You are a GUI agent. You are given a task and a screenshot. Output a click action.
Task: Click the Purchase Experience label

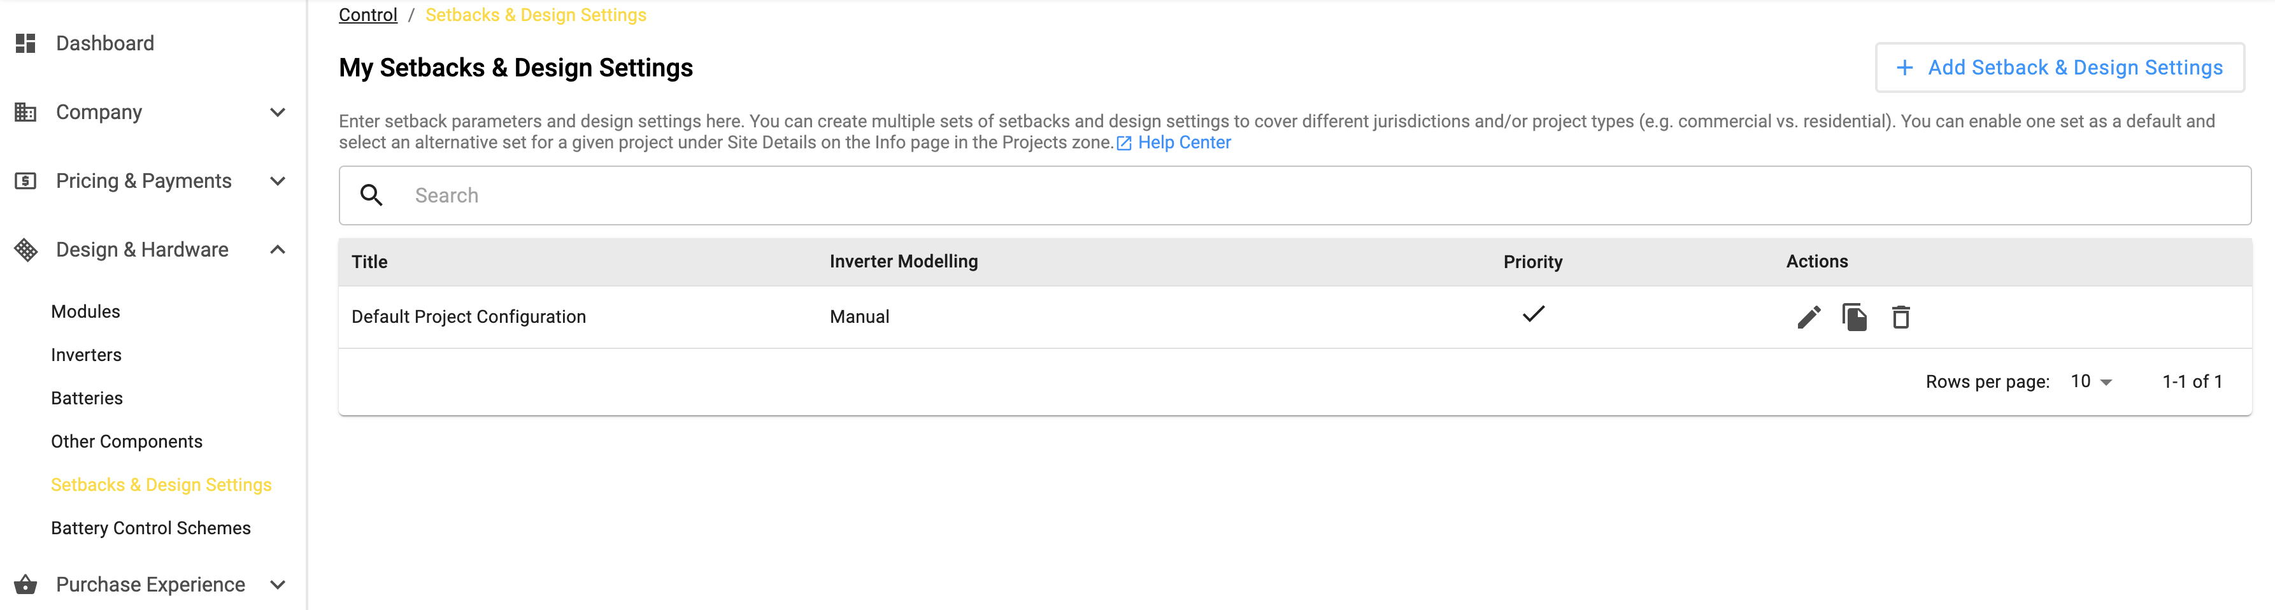click(150, 585)
